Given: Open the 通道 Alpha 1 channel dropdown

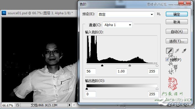Looking at the screenshot, I should coord(117,25).
